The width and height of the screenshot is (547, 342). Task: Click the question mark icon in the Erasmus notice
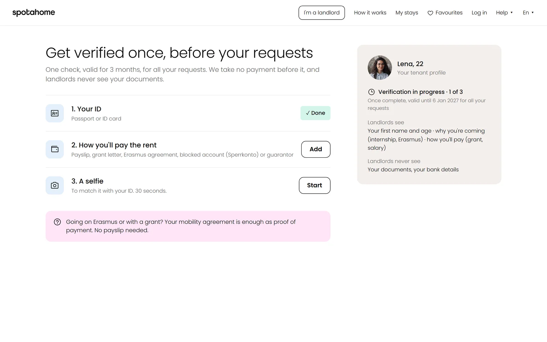[x=57, y=222]
